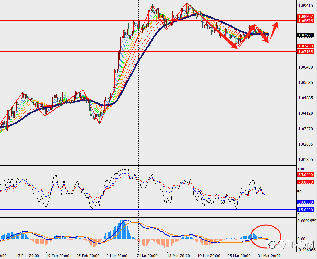Image resolution: width=317 pixels, height=259 pixels.
Task: Click the 1.03370 price axis label
Action: click(306, 129)
